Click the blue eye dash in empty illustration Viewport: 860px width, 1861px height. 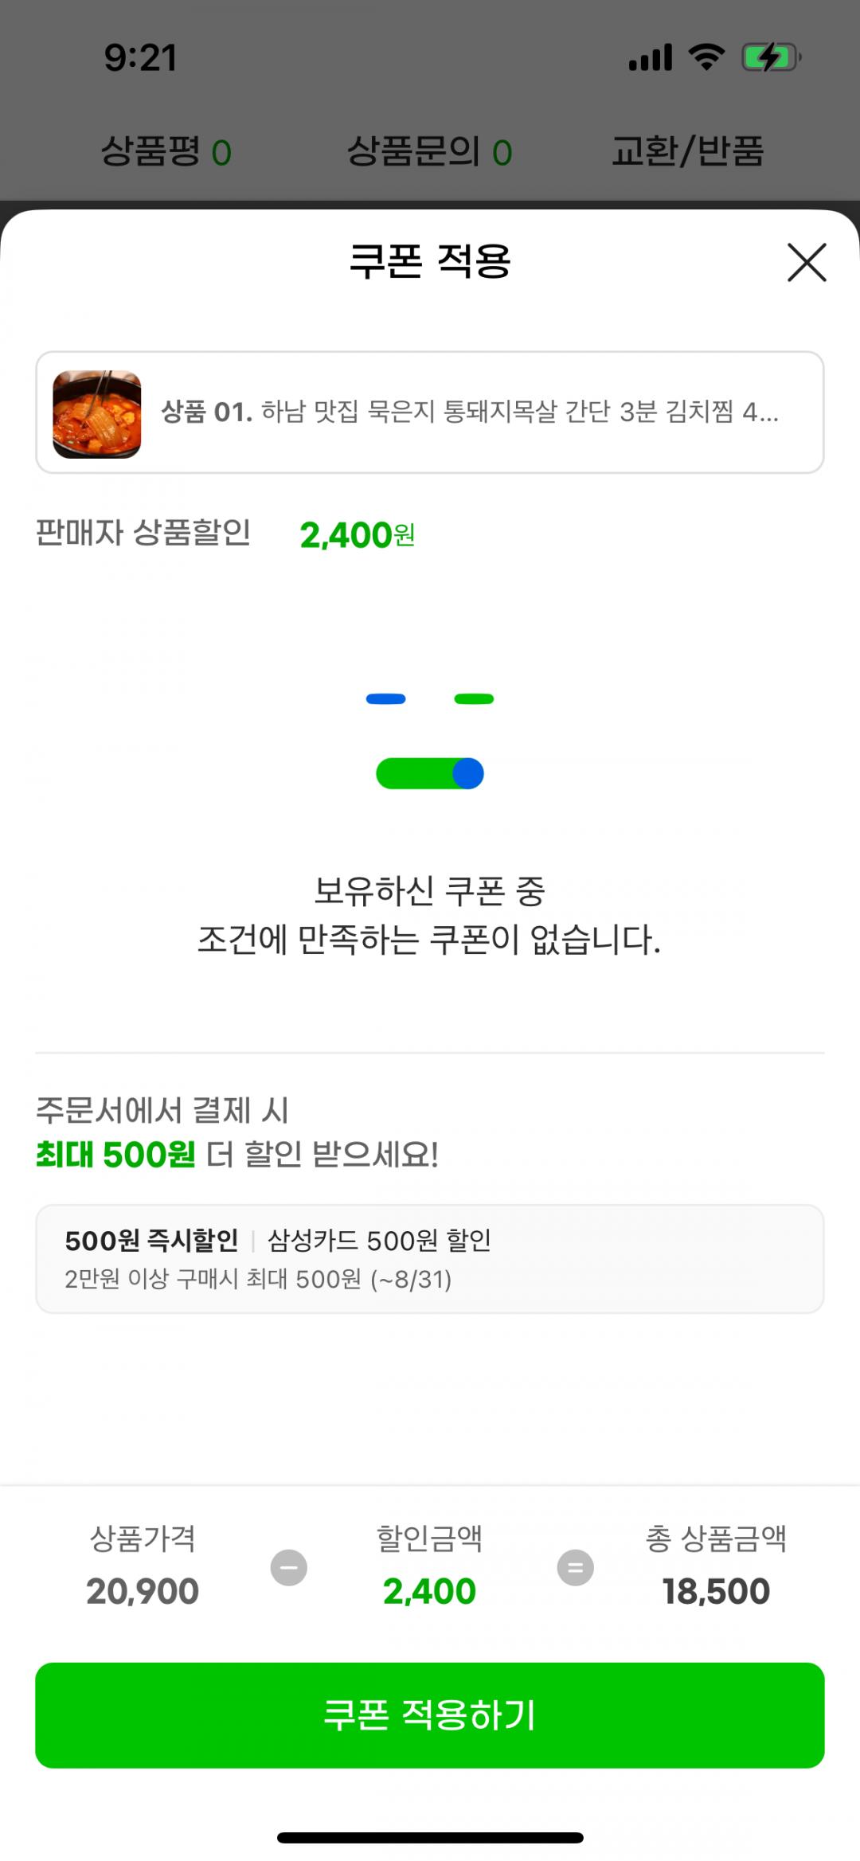[x=385, y=699]
